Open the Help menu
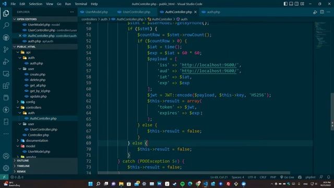334x188 pixels. (94, 4)
